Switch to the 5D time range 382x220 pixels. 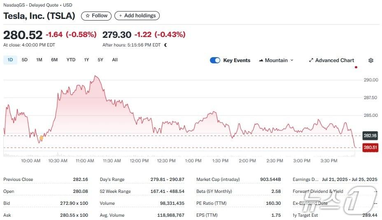coord(25,60)
